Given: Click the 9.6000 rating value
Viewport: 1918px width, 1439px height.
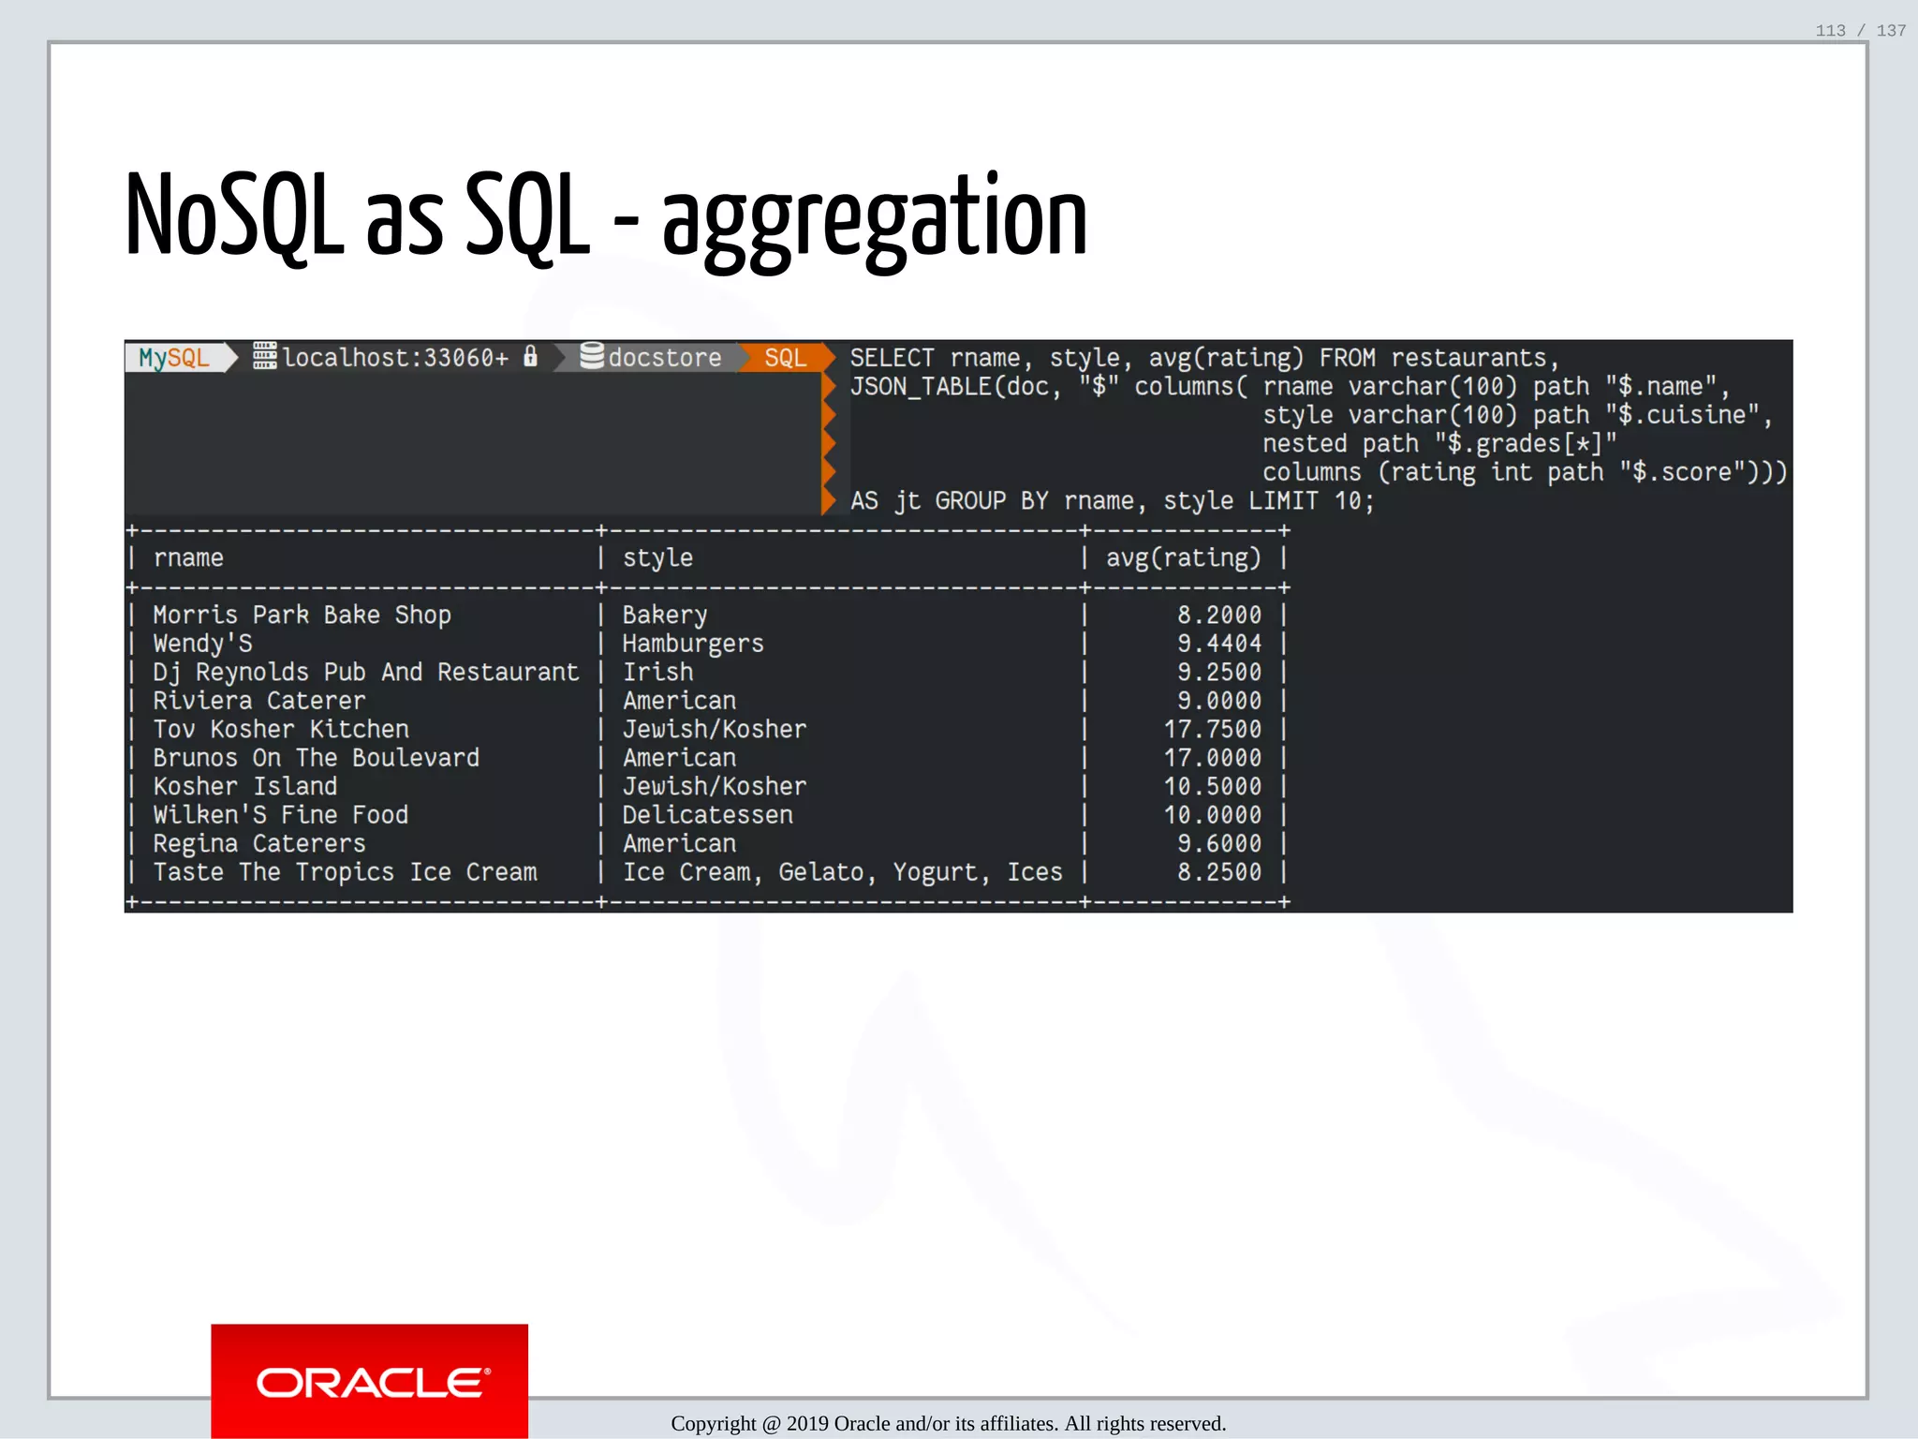Looking at the screenshot, I should pos(1219,844).
